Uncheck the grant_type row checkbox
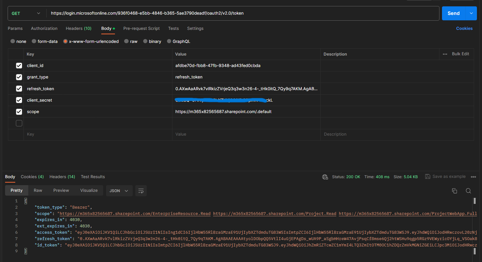The width and height of the screenshot is (482, 262). point(19,77)
